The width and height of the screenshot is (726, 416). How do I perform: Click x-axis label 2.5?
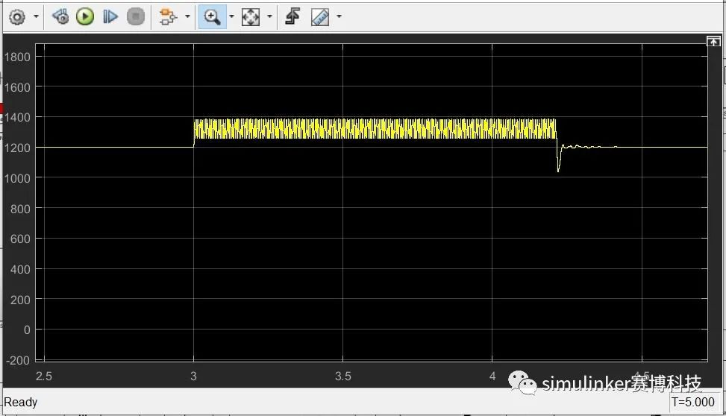click(44, 376)
